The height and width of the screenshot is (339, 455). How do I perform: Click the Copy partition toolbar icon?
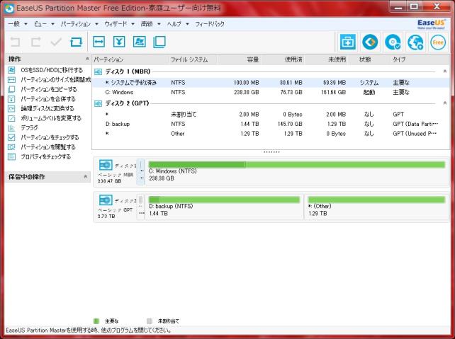[x=159, y=42]
